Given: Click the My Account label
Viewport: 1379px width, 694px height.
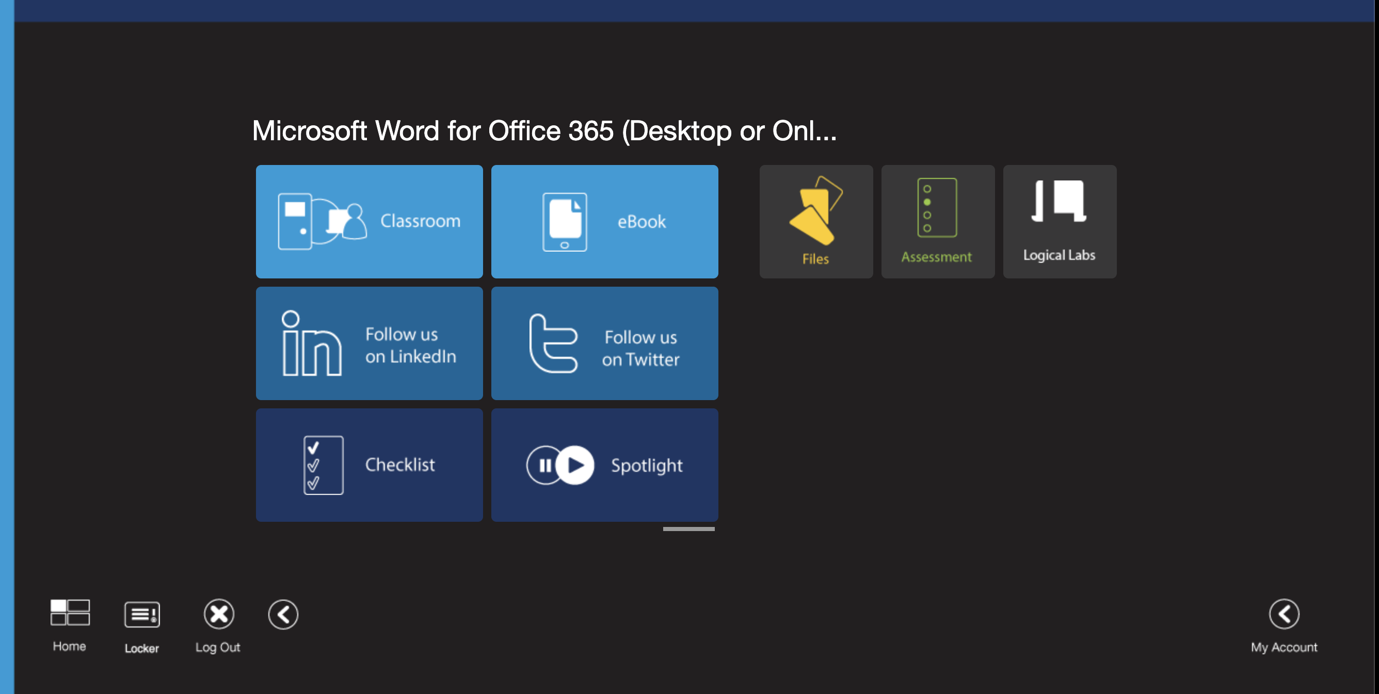Looking at the screenshot, I should (1283, 648).
